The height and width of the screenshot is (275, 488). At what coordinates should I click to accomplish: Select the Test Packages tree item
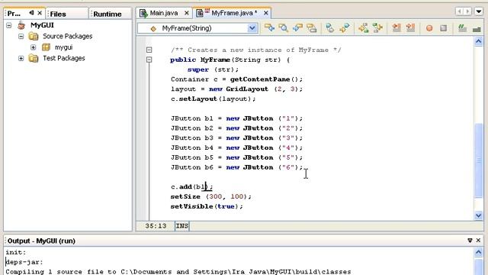tap(64, 58)
